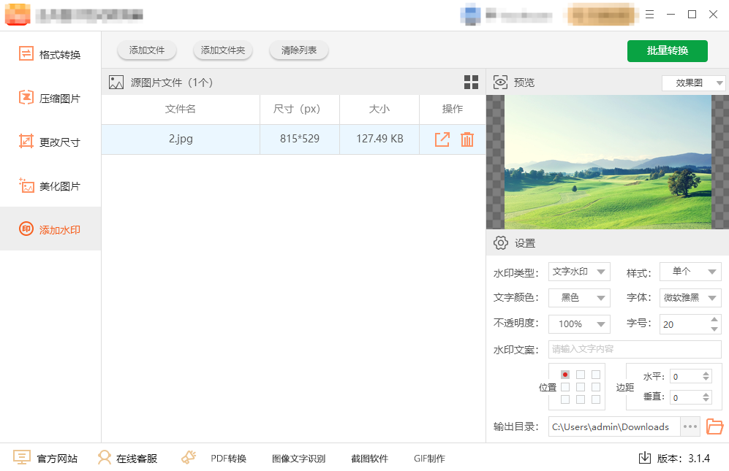Open the 效果图 preview mode dropdown
The width and height of the screenshot is (729, 471).
[x=692, y=83]
